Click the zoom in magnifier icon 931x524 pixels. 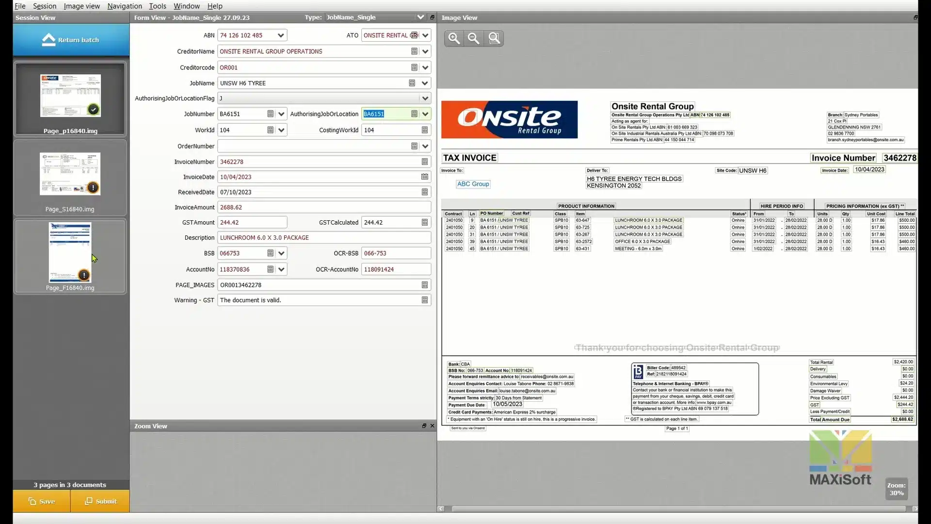(x=454, y=38)
